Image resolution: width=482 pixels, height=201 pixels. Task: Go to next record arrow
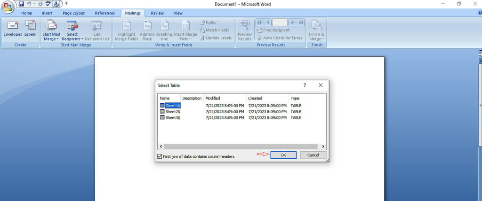pos(293,23)
